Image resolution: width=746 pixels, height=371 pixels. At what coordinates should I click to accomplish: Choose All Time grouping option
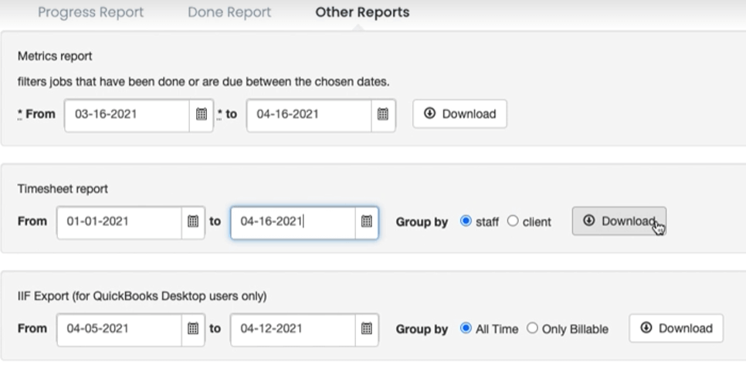466,329
